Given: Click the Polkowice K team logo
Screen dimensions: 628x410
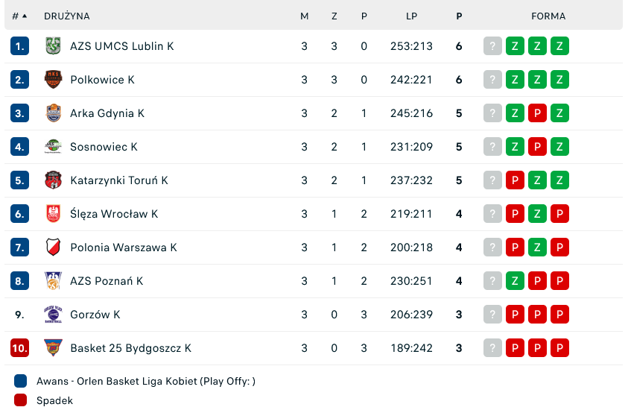Looking at the screenshot, I should (x=53, y=80).
